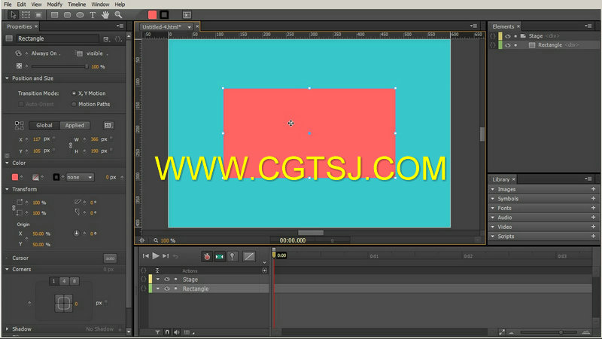Toggle only animated elements filter icon
The height and width of the screenshot is (339, 602).
157,332
